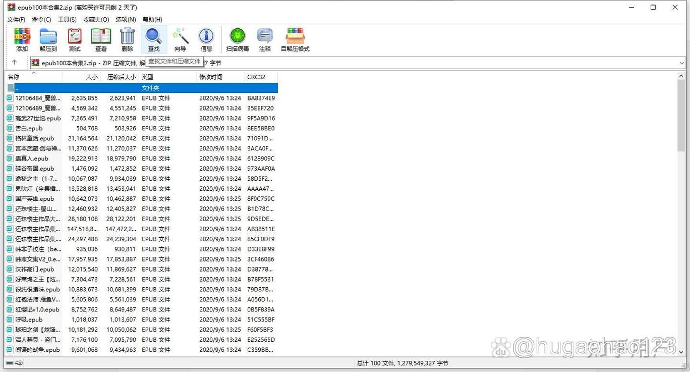Viewport: 690px width, 372px height.
Task: Show archive 信息 (Info) icon
Action: pos(206,39)
